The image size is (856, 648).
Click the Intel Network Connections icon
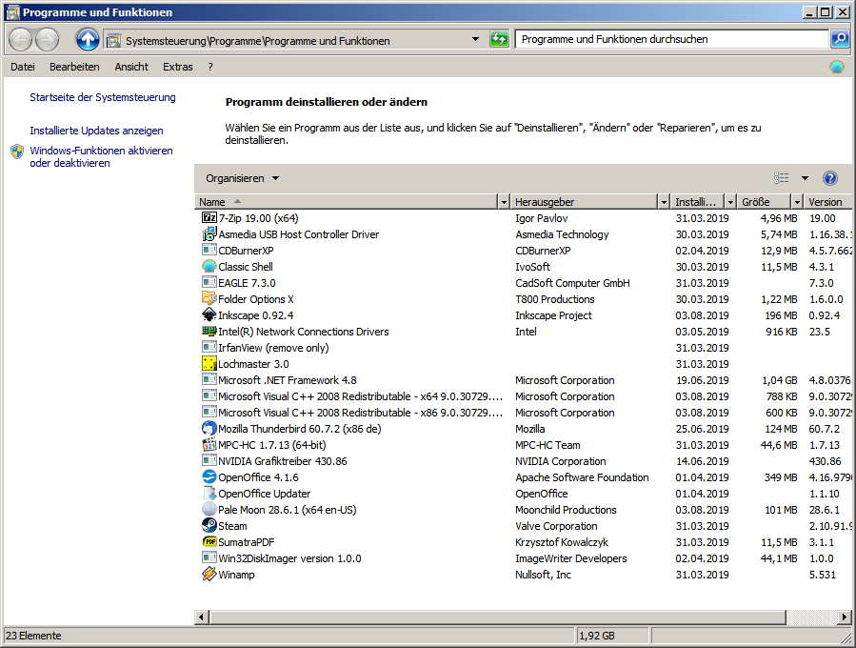(x=209, y=331)
